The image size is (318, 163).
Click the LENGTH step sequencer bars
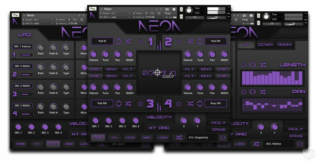click(x=272, y=78)
